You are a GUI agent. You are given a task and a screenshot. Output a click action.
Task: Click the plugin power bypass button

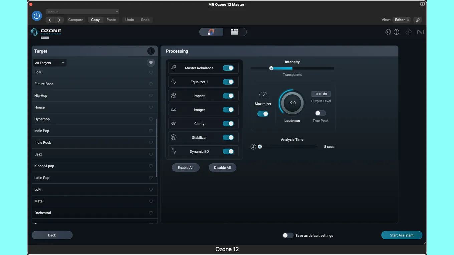click(37, 16)
